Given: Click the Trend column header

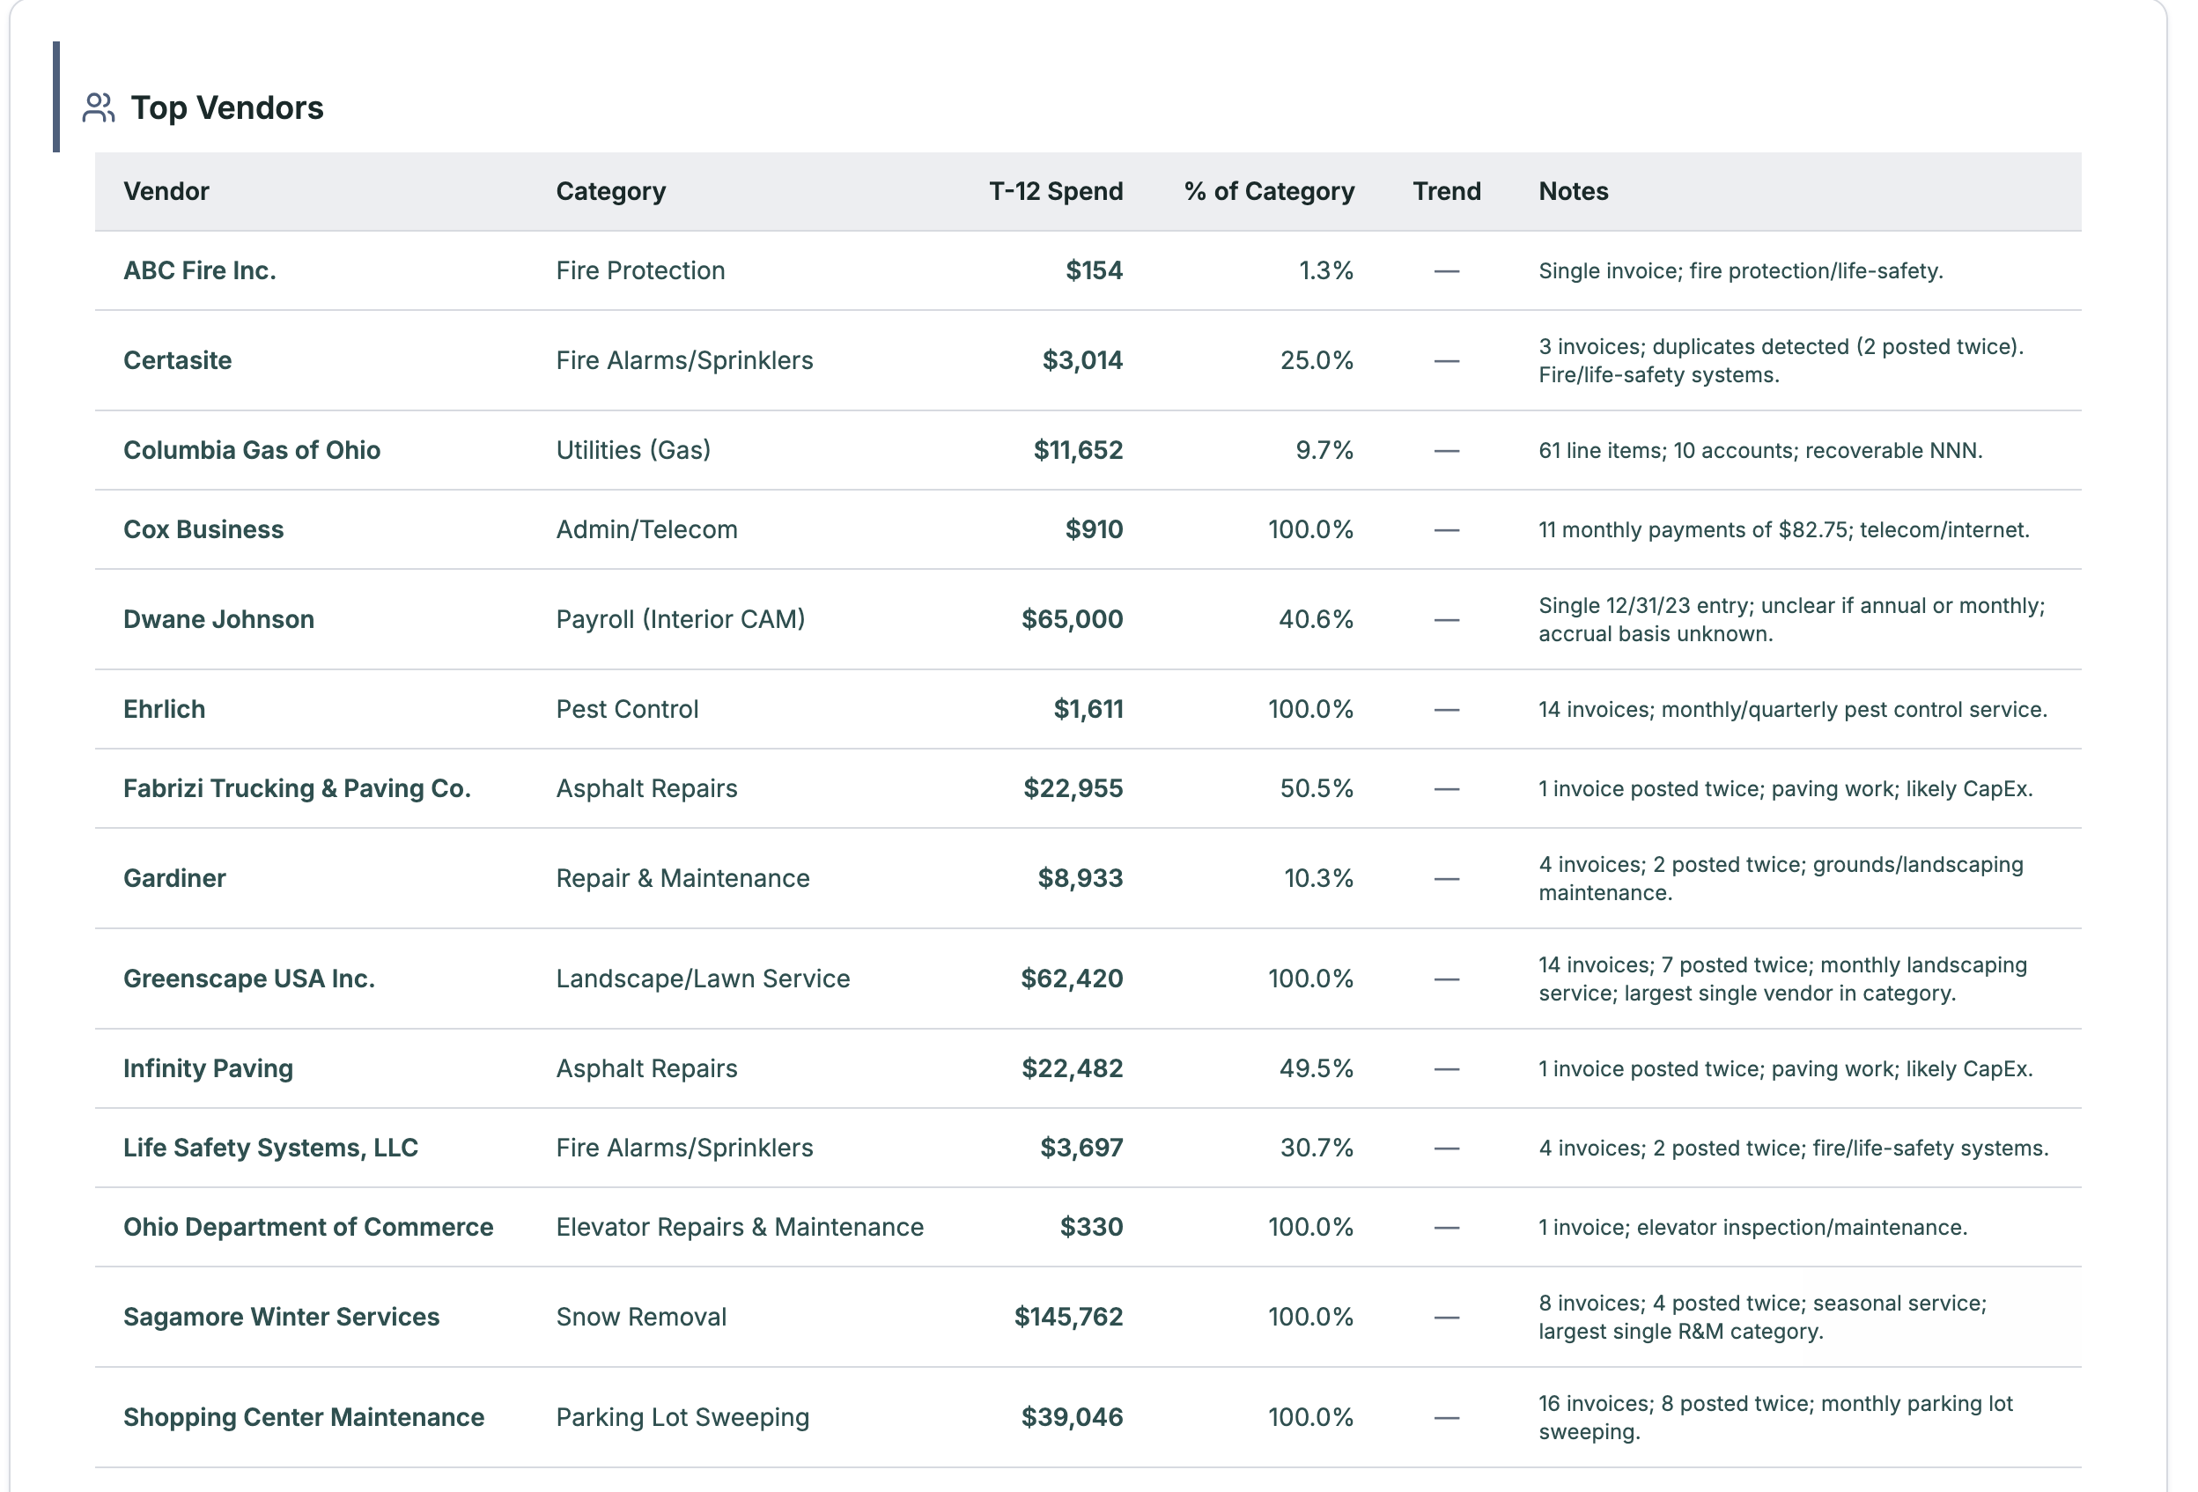Looking at the screenshot, I should coord(1446,191).
